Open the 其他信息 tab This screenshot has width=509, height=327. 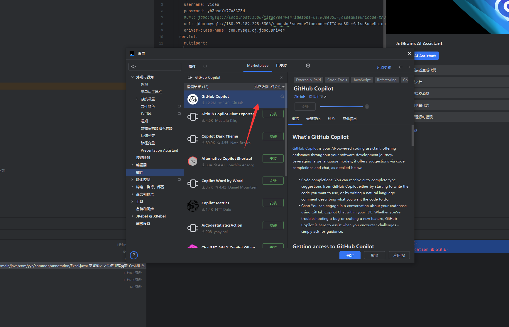(350, 119)
